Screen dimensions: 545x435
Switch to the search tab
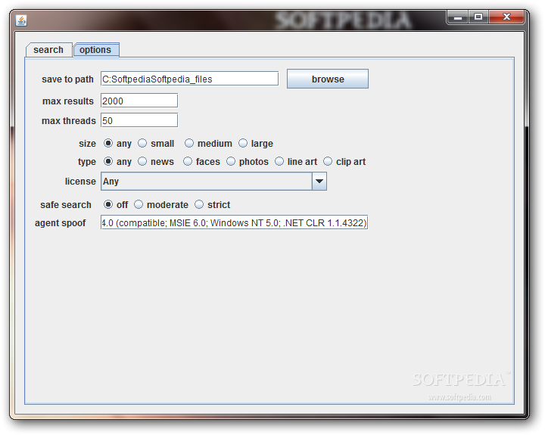tap(48, 50)
